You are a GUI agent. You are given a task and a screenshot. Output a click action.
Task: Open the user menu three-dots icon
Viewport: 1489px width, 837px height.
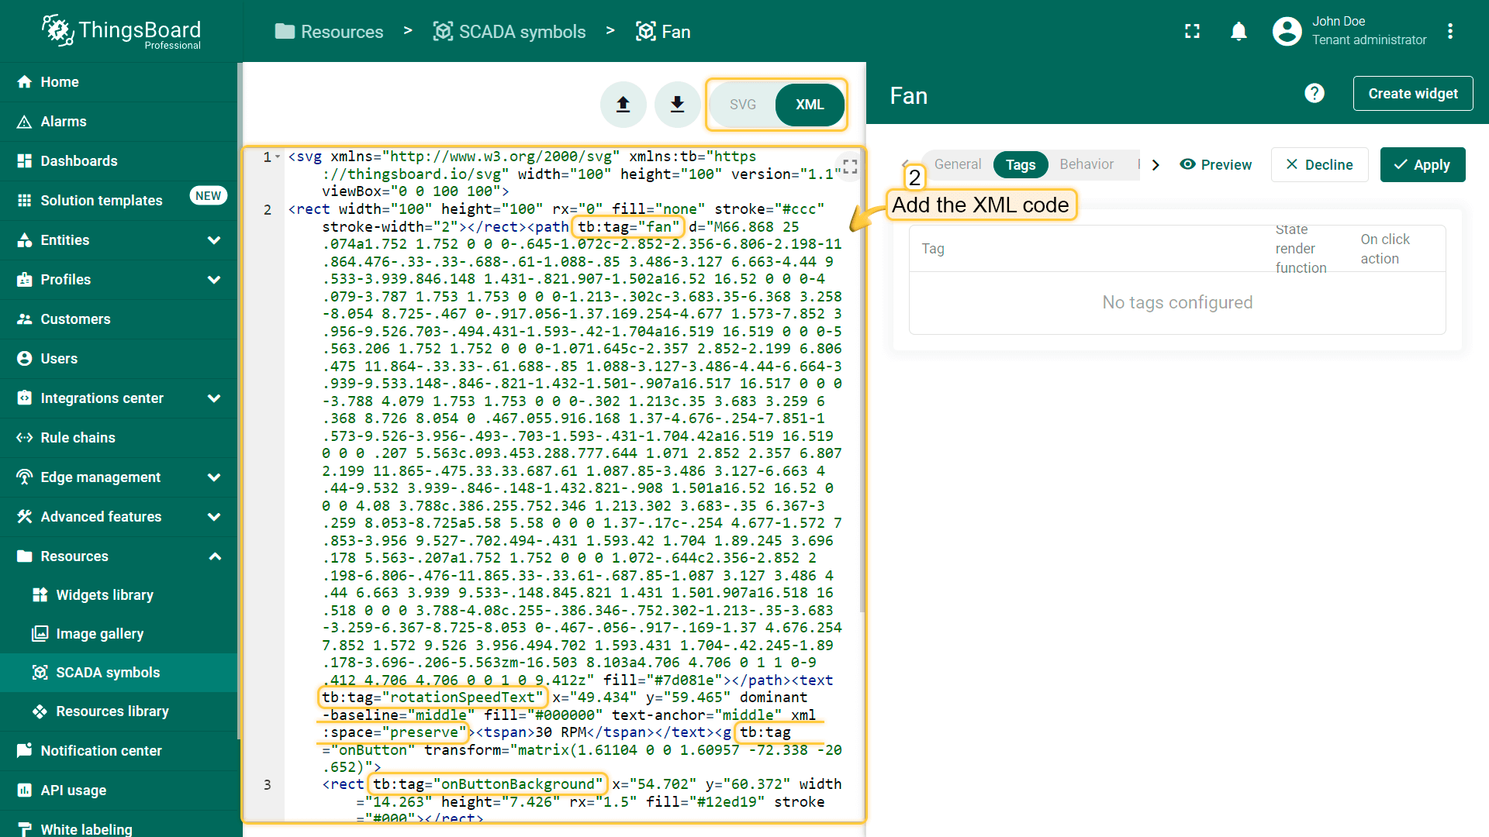(x=1449, y=31)
